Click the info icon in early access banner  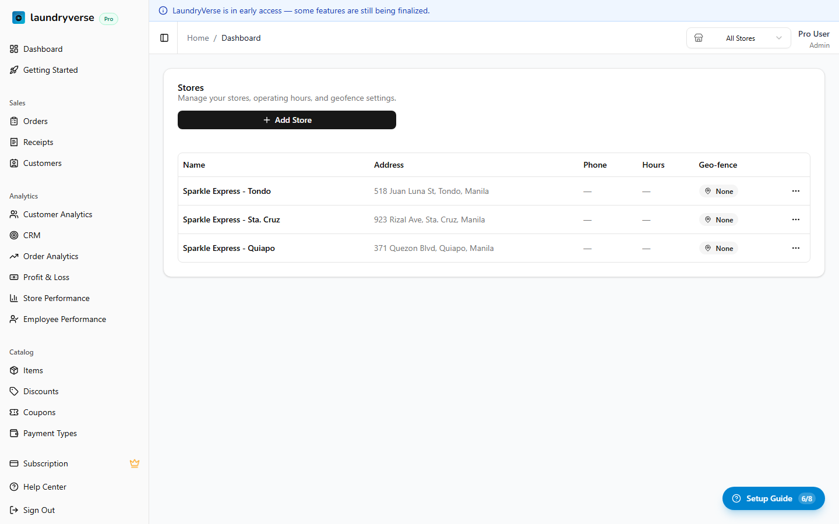click(163, 10)
